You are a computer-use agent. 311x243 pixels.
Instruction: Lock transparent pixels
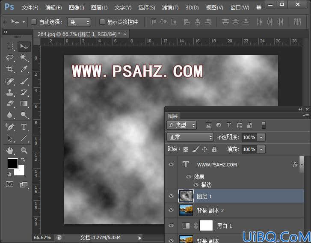click(x=186, y=149)
